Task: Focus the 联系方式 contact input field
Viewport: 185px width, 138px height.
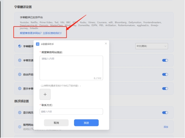Action: coord(71,111)
